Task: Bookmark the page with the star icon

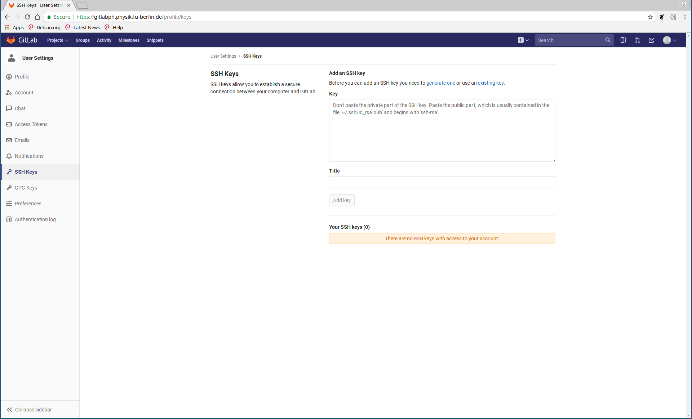Action: pos(650,17)
